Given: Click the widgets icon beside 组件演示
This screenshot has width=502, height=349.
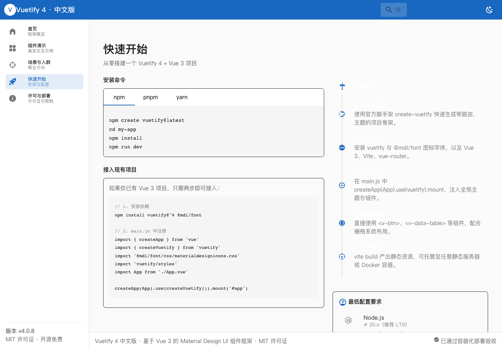Looking at the screenshot, I should 13,48.
